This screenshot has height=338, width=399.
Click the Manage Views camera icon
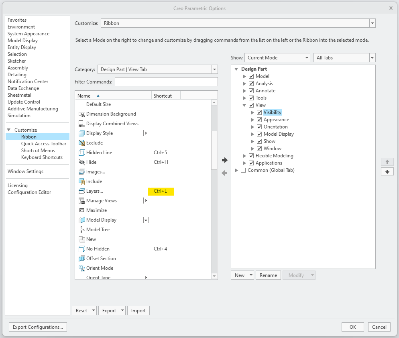pyautogui.click(x=82, y=201)
